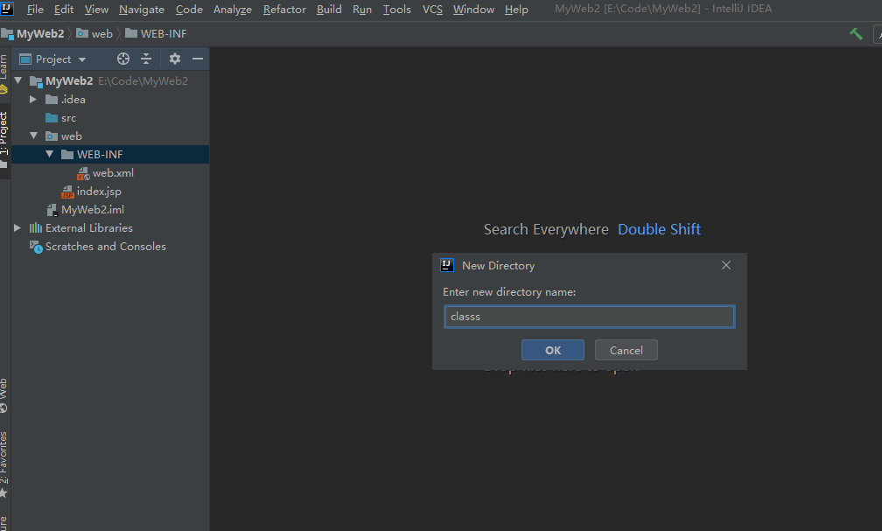
Task: Open Project panel settings gear
Action: [175, 59]
